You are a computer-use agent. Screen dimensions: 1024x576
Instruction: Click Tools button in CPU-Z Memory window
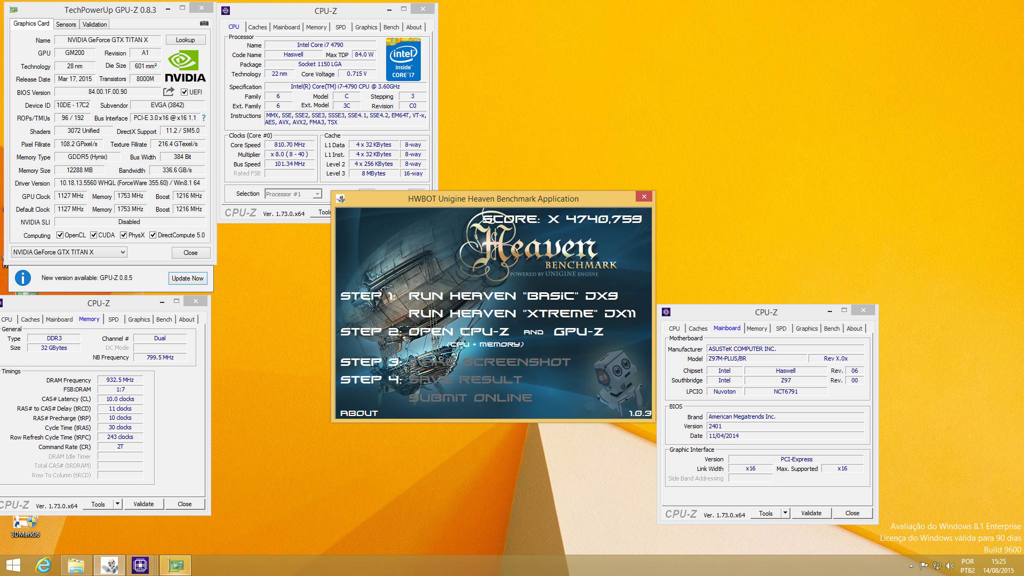[x=98, y=504]
